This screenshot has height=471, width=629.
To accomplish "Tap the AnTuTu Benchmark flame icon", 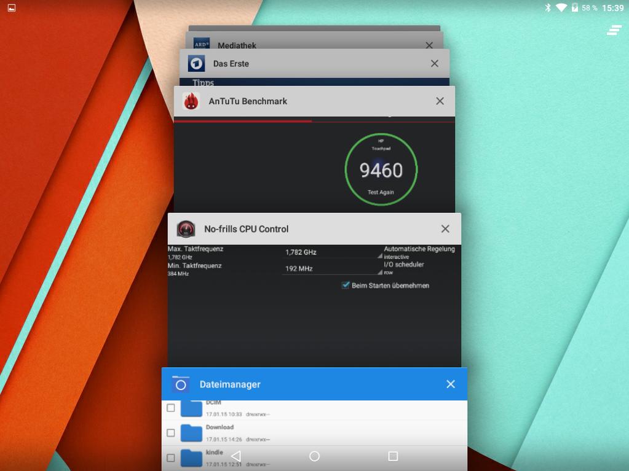I will (x=191, y=101).
